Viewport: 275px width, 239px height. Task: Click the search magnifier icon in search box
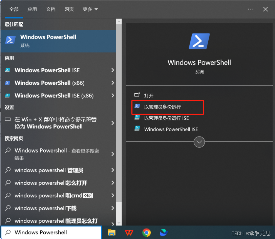pyautogui.click(x=7, y=232)
